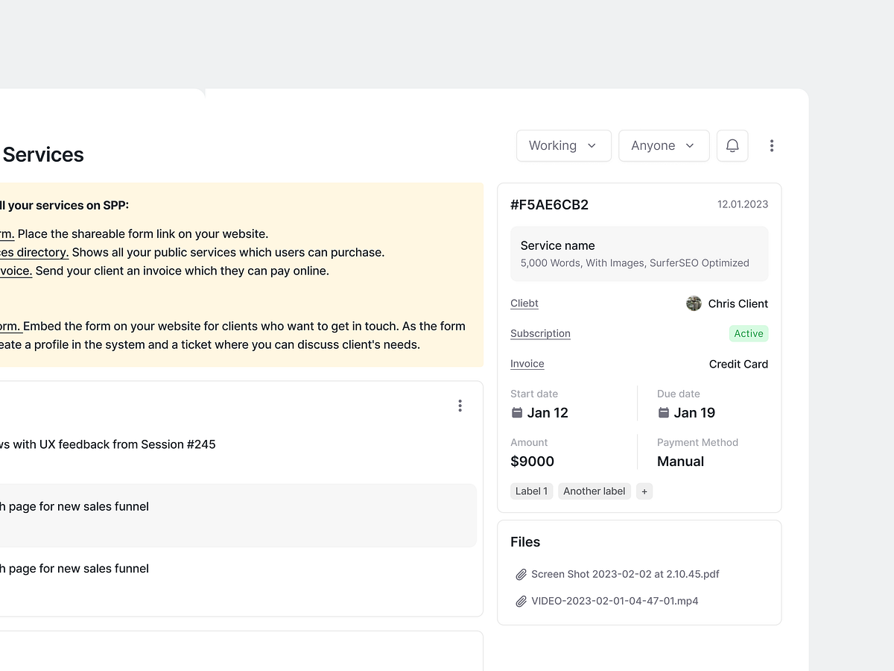
Task: Open the task card kebab menu
Action: pyautogui.click(x=460, y=406)
